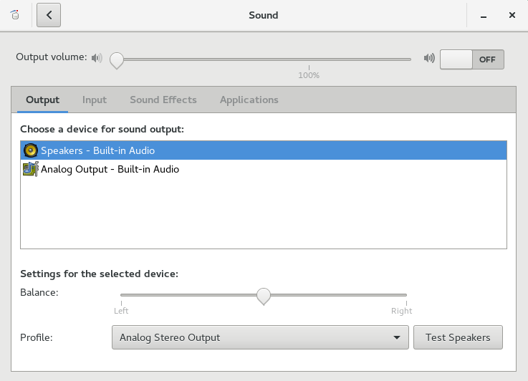Viewport: 528px width, 381px height.
Task: Click the high volume speaker icon
Action: pos(429,58)
